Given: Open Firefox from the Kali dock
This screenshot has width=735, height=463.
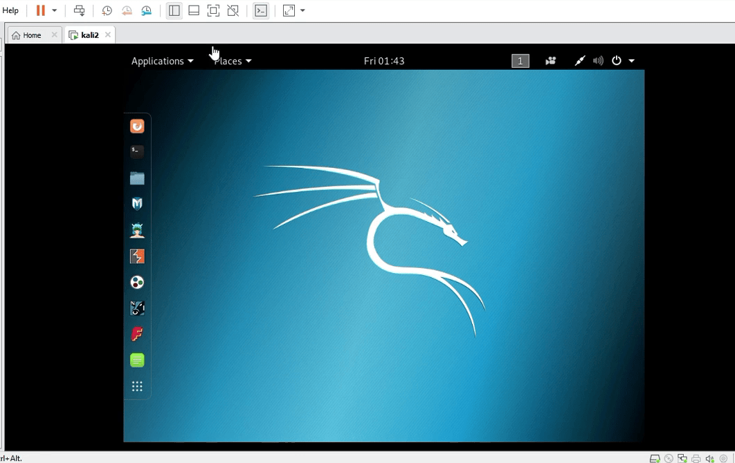Looking at the screenshot, I should click(x=137, y=126).
